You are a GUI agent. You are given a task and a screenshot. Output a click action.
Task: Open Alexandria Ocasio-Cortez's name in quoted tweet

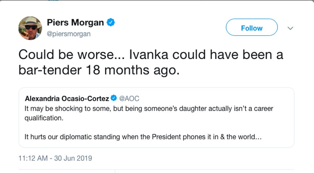[67, 99]
